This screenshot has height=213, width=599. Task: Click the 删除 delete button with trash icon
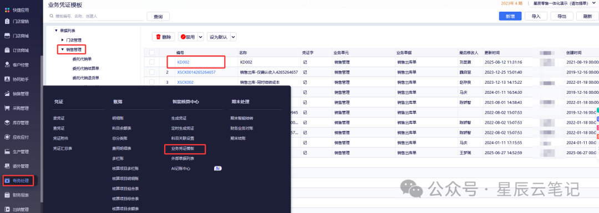[x=164, y=37]
